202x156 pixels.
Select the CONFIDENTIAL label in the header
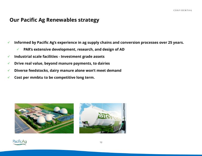(183, 10)
